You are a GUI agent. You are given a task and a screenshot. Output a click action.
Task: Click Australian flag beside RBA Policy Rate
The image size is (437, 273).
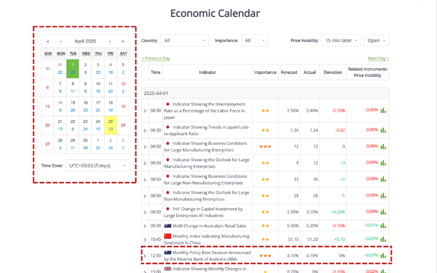(x=168, y=253)
